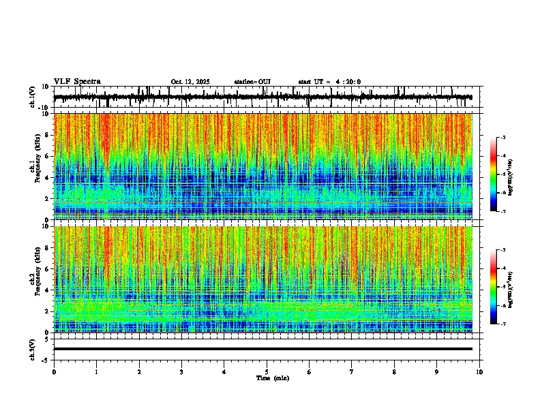Click the "-3" label on the ch.2 color scale
This screenshot has width=540, height=417.
click(503, 250)
